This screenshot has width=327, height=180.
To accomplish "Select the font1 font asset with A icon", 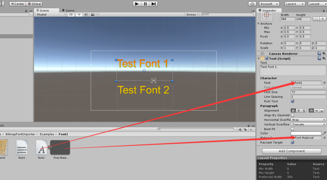I will tap(41, 147).
